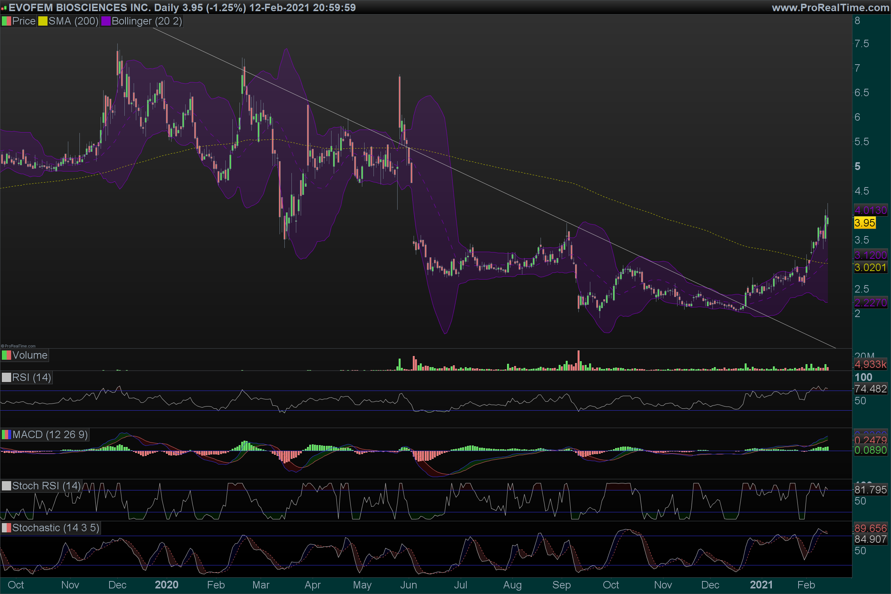Viewport: 891px width, 594px height.
Task: Click the 81.795 Stoch RSI value label
Action: pyautogui.click(x=871, y=490)
